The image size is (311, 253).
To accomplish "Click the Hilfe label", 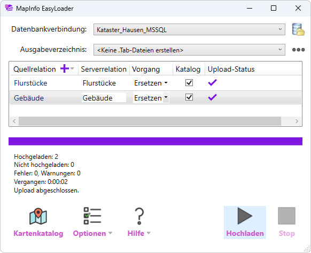I will point(136,233).
